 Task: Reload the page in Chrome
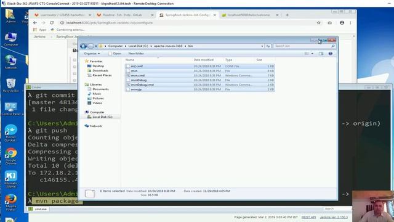(52, 23)
